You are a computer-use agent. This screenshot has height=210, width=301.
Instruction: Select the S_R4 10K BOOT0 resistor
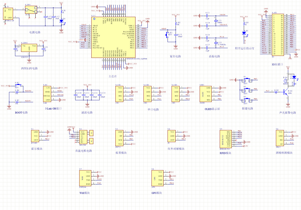(17, 92)
